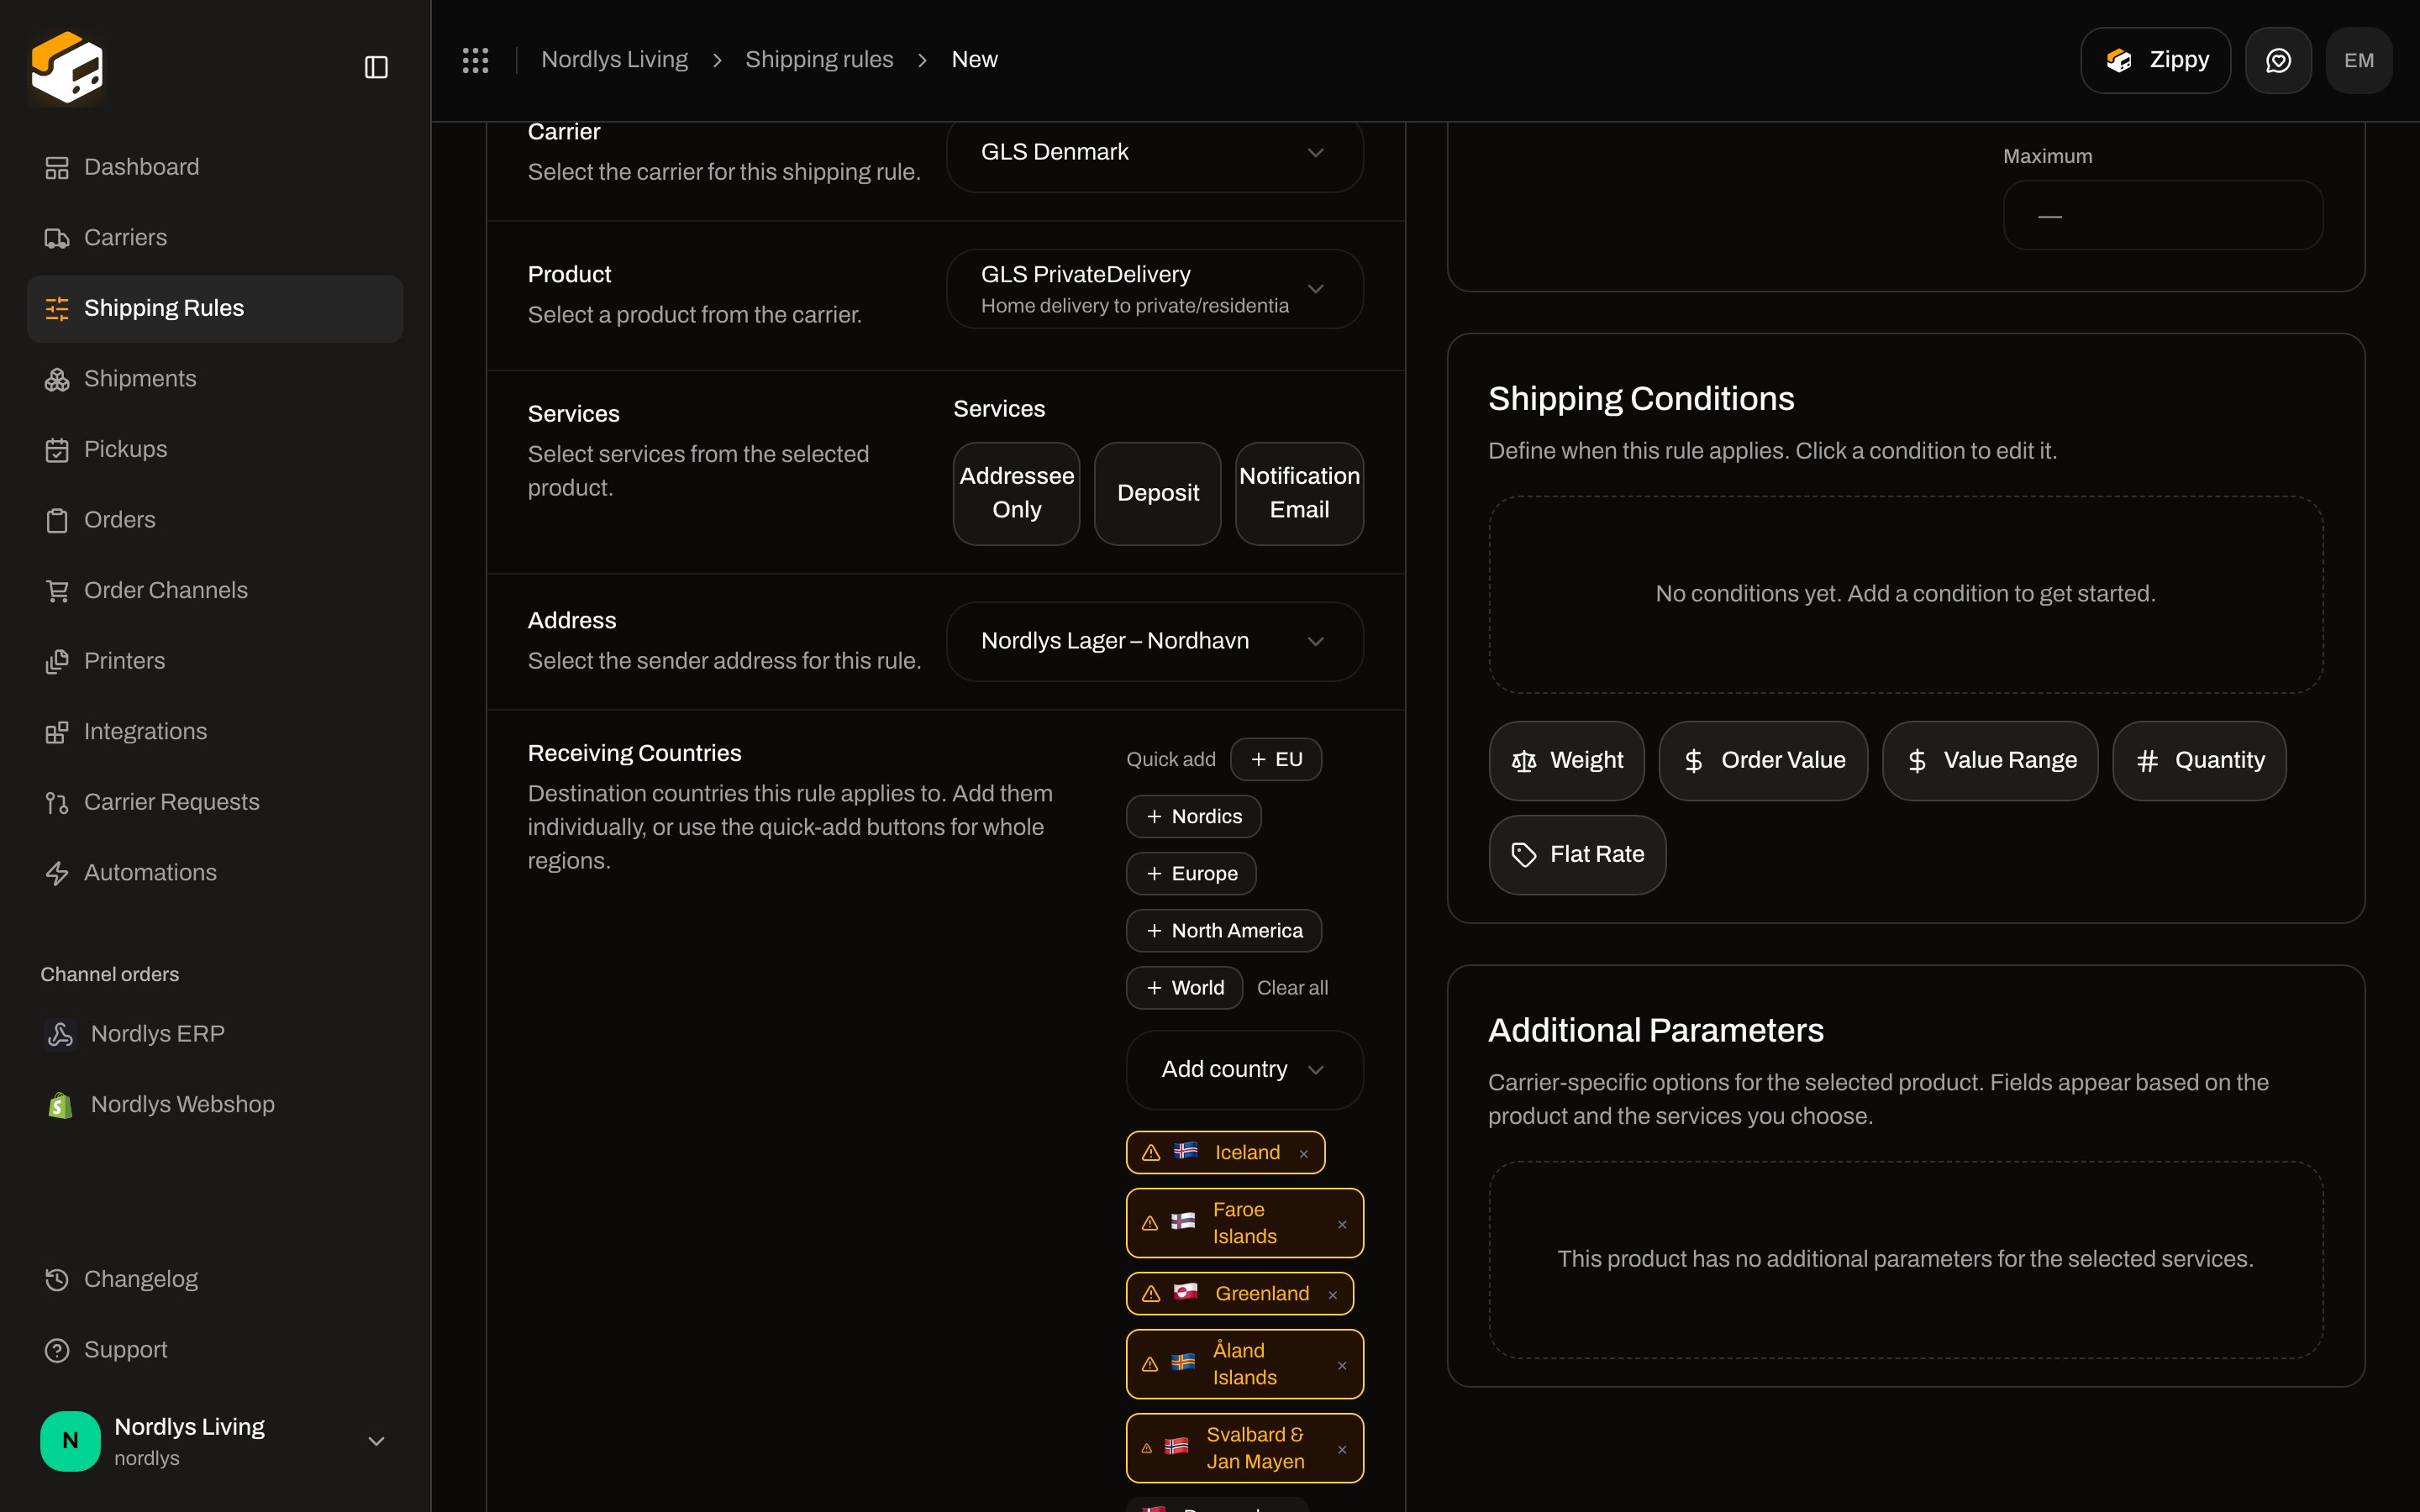
Task: Open Pickups section
Action: point(215,449)
